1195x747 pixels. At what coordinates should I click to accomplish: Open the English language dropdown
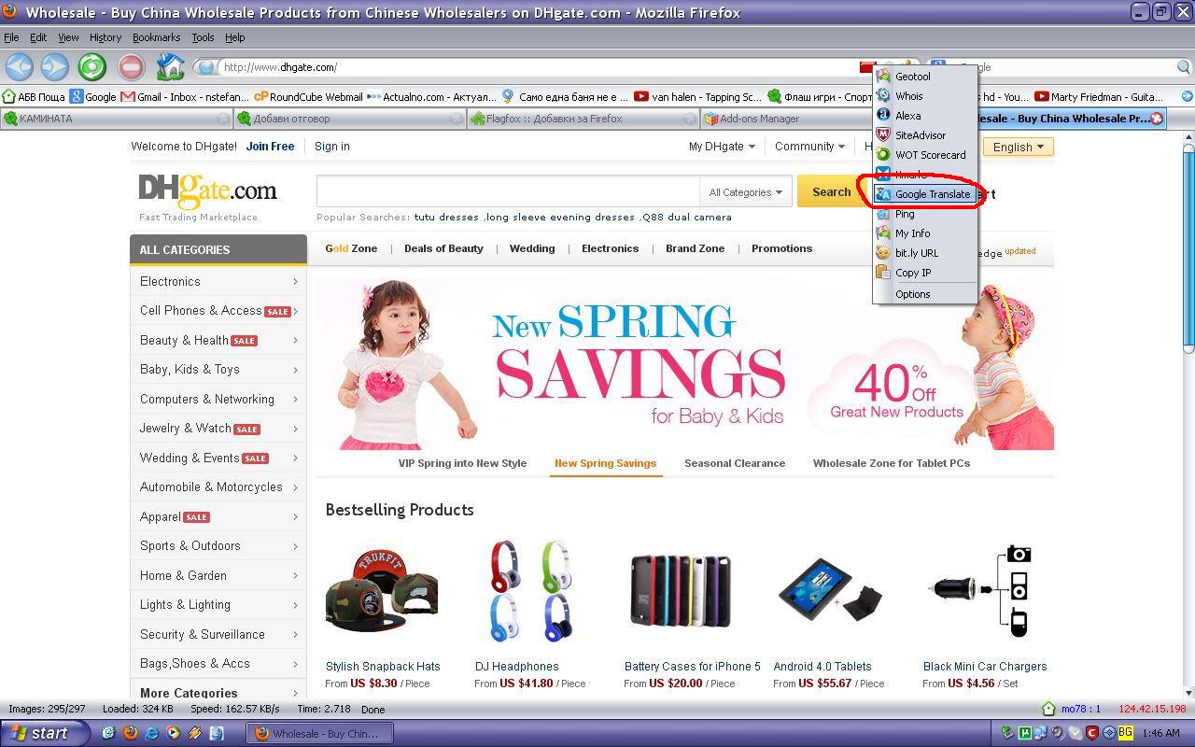coord(1019,147)
